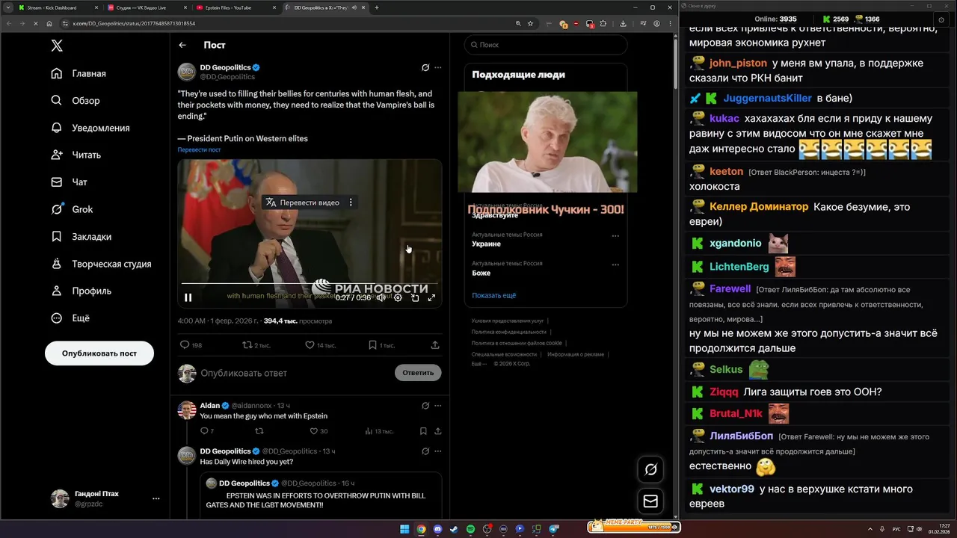Share Aidan's reply
The height and width of the screenshot is (538, 957).
(438, 431)
